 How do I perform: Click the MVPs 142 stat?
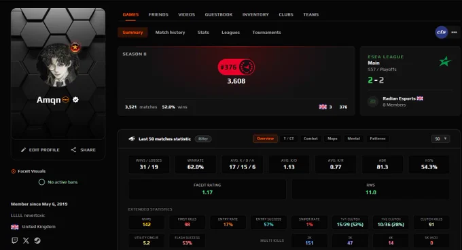pos(147,222)
